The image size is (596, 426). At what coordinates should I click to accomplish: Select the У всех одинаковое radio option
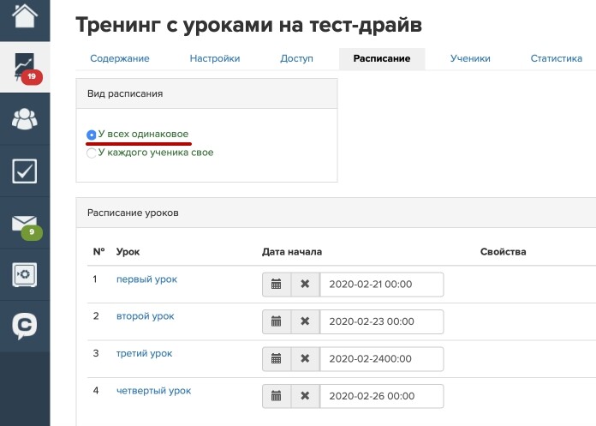point(92,135)
